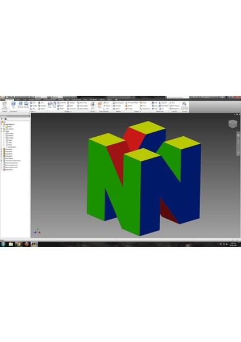Image resolution: width=241 pixels, height=342 pixels.
Task: Open the Edit Form tool
Action: (x=93, y=105)
